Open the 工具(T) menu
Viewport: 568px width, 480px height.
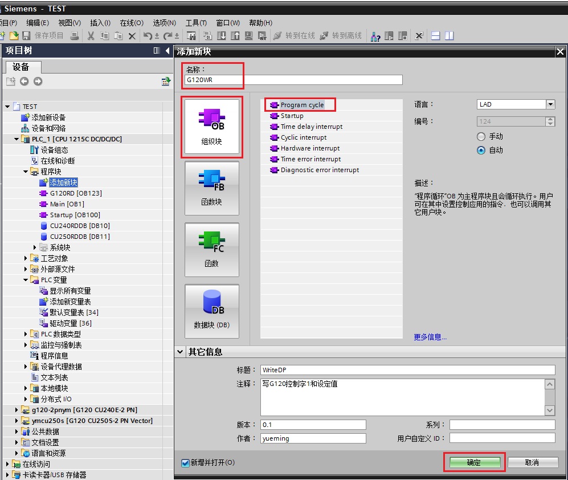pyautogui.click(x=196, y=23)
